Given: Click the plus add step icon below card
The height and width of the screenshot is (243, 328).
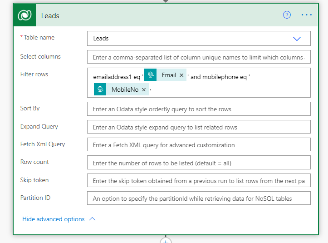Looking at the screenshot, I should tap(166, 240).
